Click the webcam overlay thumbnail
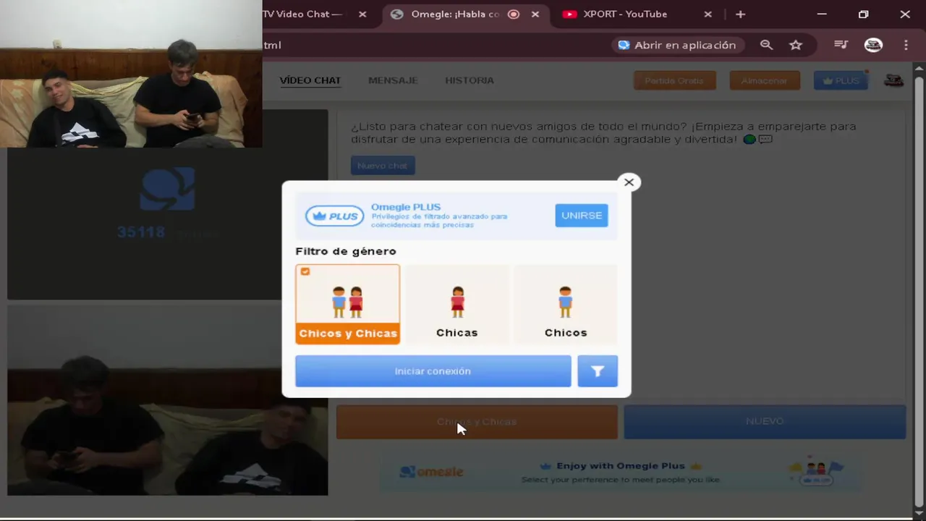This screenshot has height=521, width=926. (131, 74)
